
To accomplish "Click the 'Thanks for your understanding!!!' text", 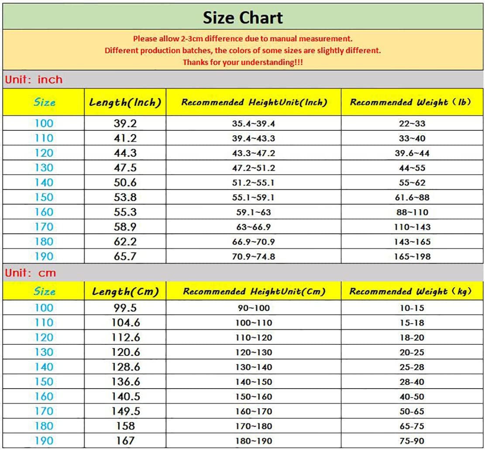I will coord(243,62).
